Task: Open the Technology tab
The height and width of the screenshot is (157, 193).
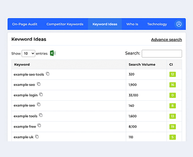Action: (157, 24)
